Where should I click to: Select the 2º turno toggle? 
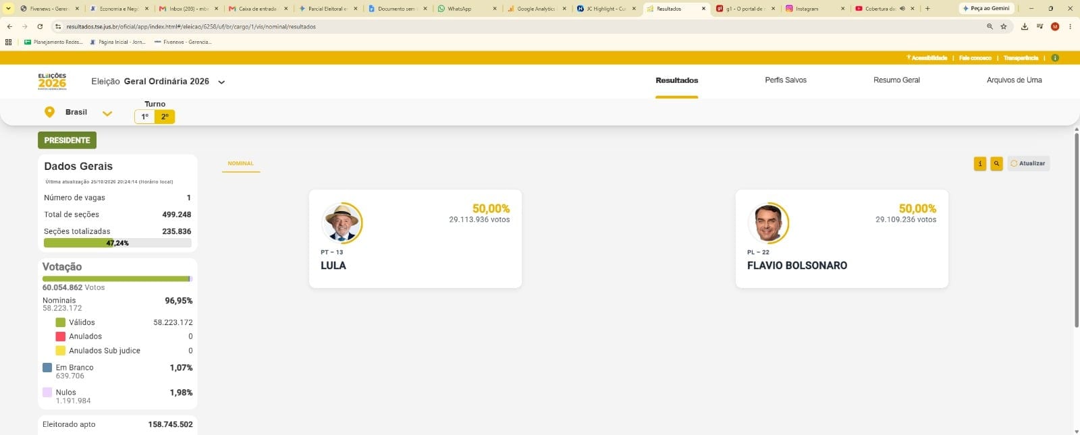coord(165,117)
